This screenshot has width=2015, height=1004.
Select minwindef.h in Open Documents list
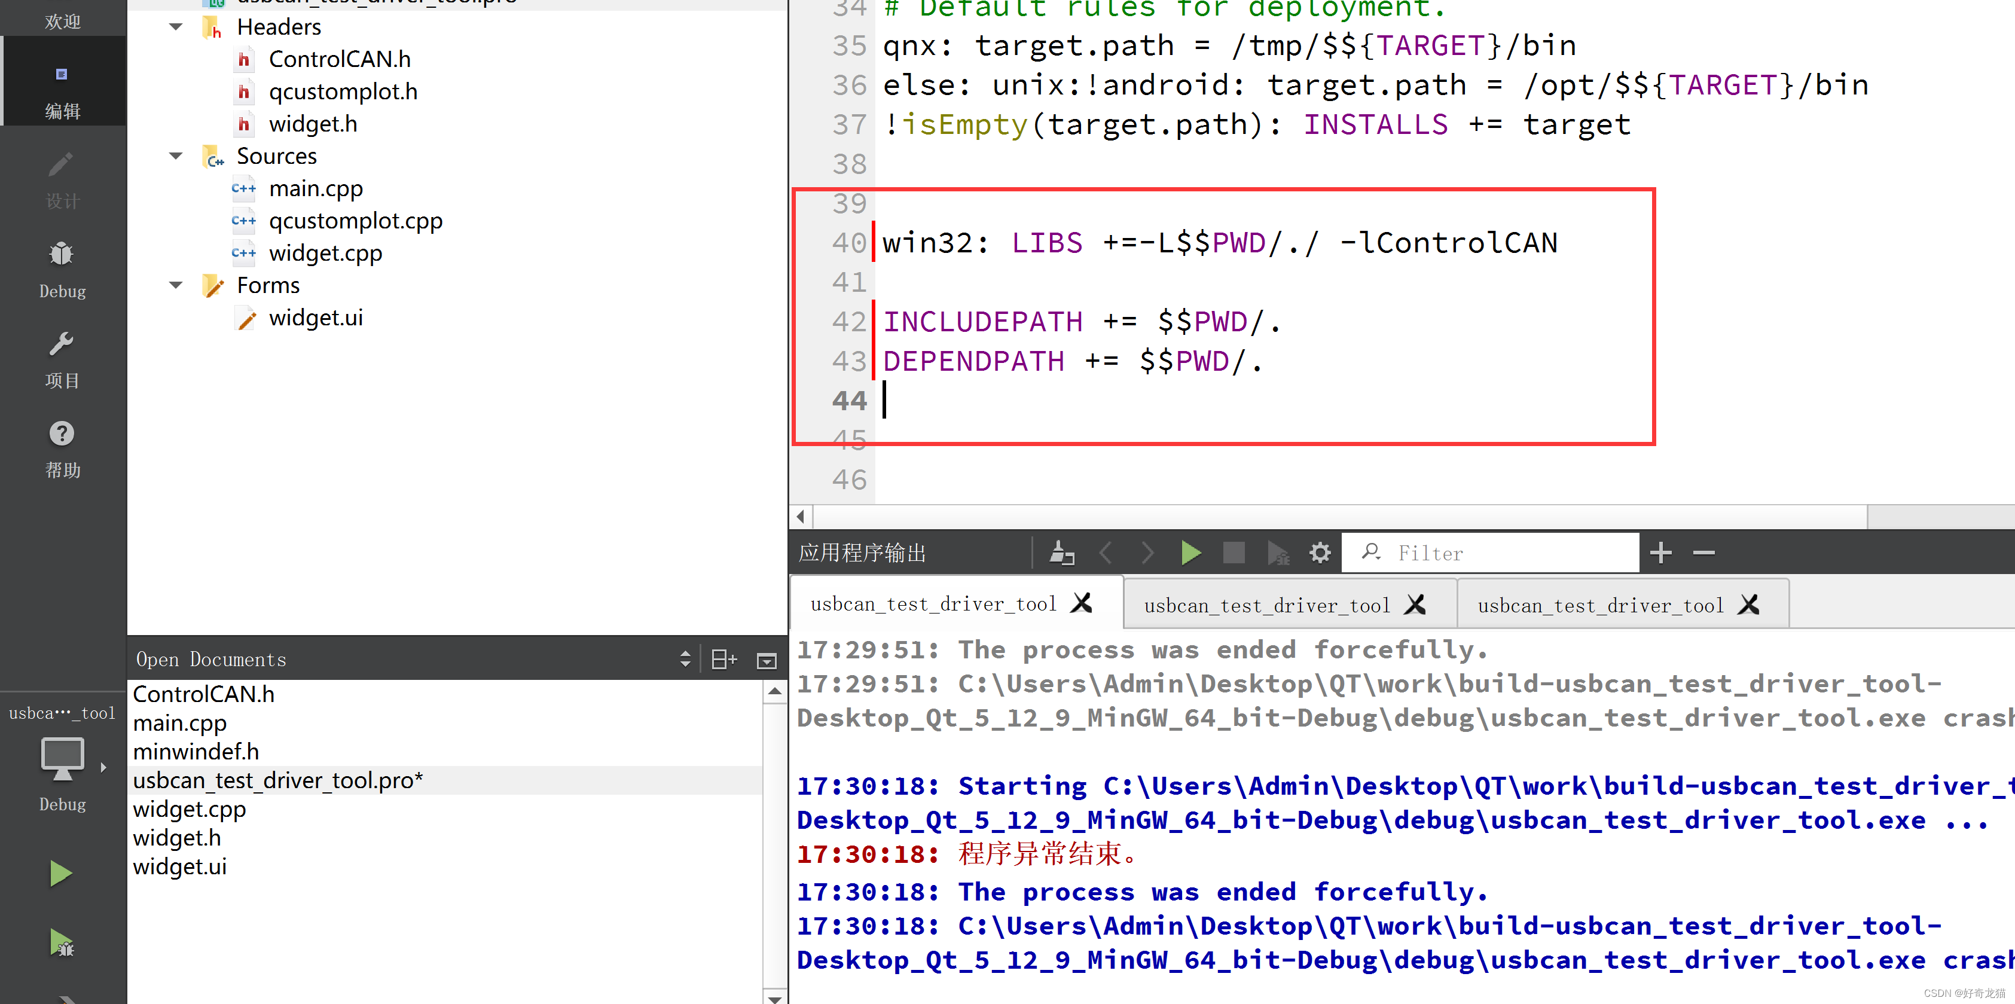tap(196, 751)
